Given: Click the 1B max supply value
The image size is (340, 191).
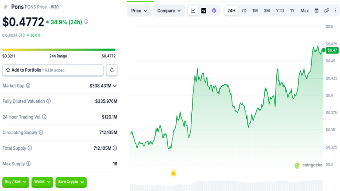Looking at the screenshot, I should [115, 164].
